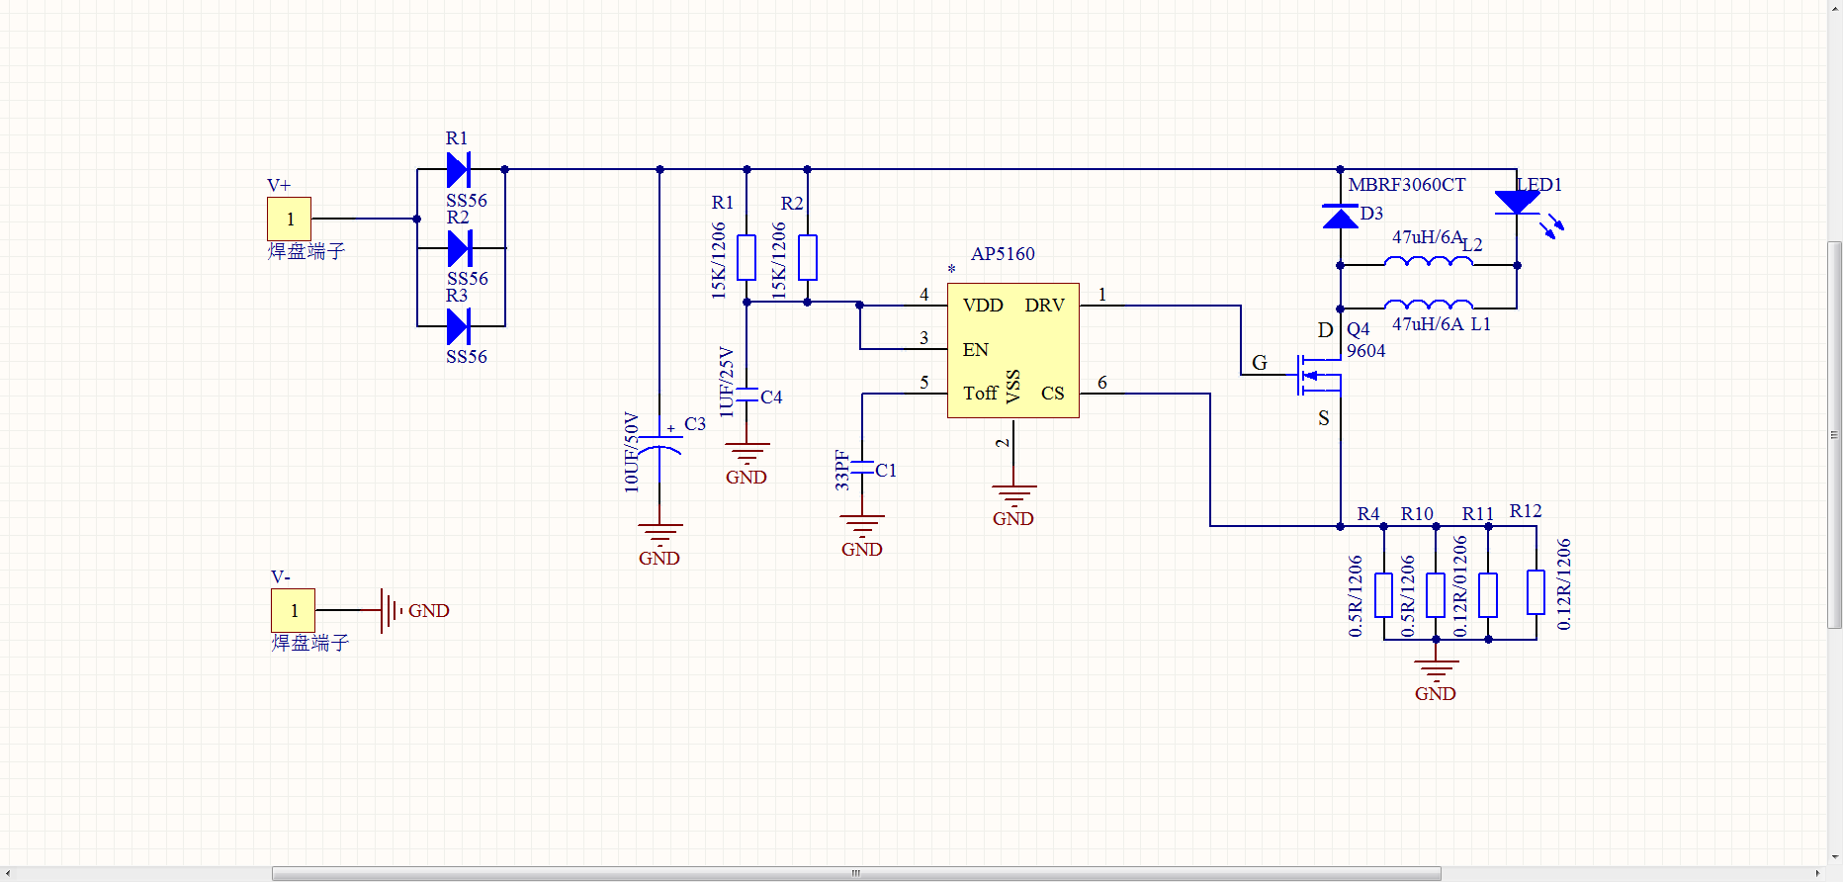Image resolution: width=1843 pixels, height=882 pixels.
Task: Click the vertical scrollbar thumb
Action: click(x=1834, y=433)
